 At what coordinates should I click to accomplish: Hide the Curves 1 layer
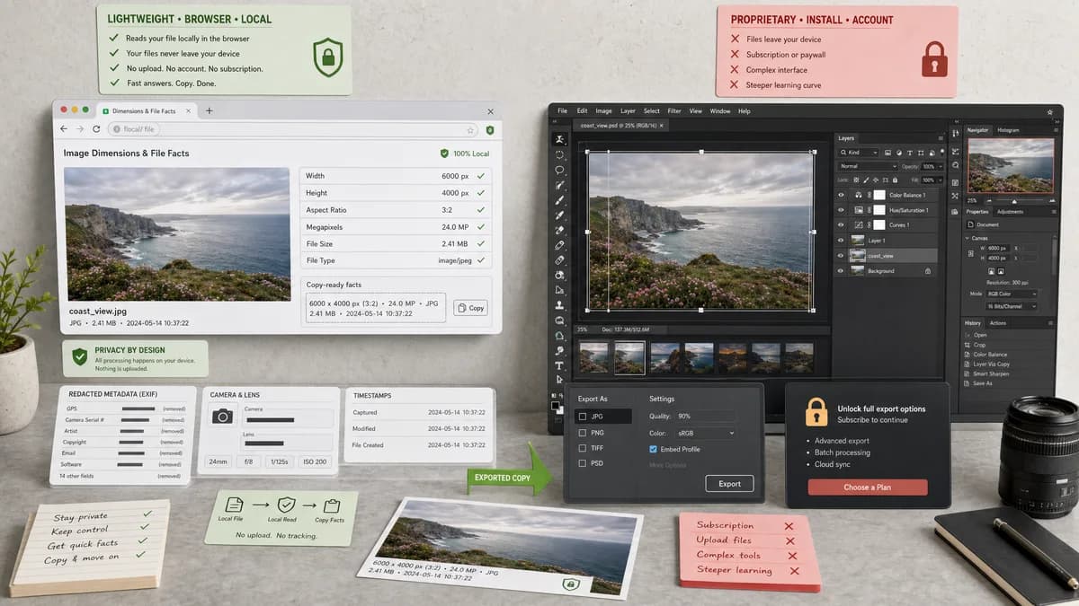point(841,225)
